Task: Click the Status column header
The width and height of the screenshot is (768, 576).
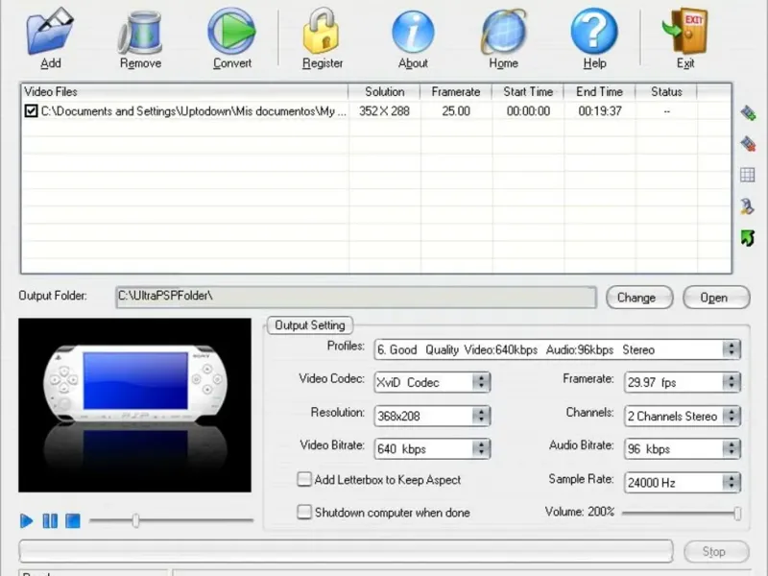Action: (666, 91)
